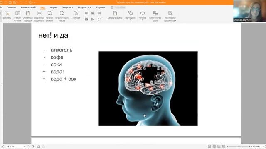Start Автопрокрутка auto-scroll
The height and width of the screenshot is (149, 266).
[x=115, y=15]
